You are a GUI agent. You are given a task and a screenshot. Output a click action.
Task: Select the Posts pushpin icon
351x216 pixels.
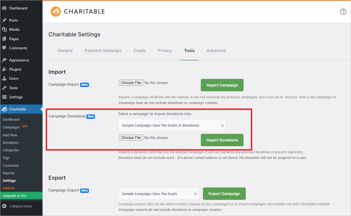5,20
